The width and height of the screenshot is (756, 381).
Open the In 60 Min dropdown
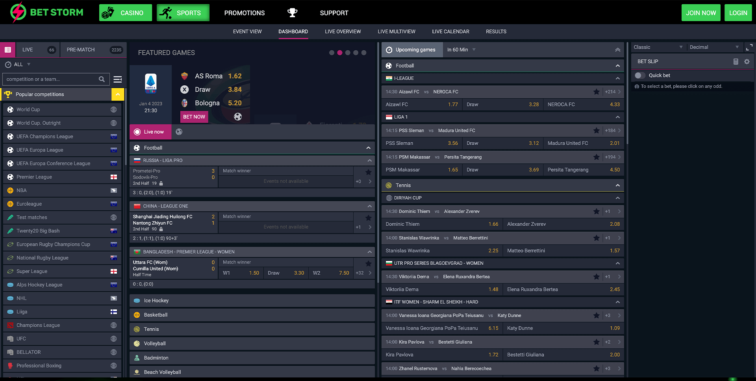461,50
